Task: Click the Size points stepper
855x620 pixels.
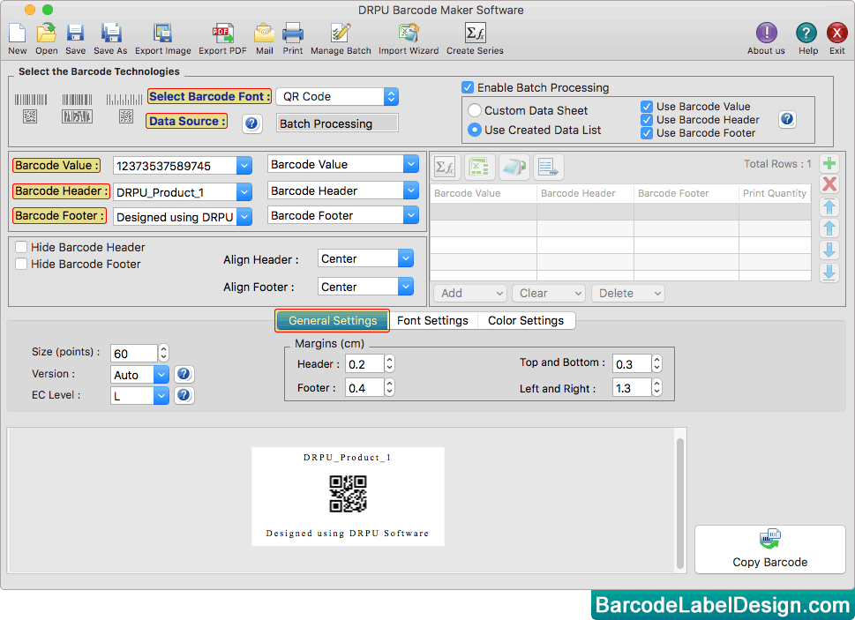Action: click(x=163, y=353)
